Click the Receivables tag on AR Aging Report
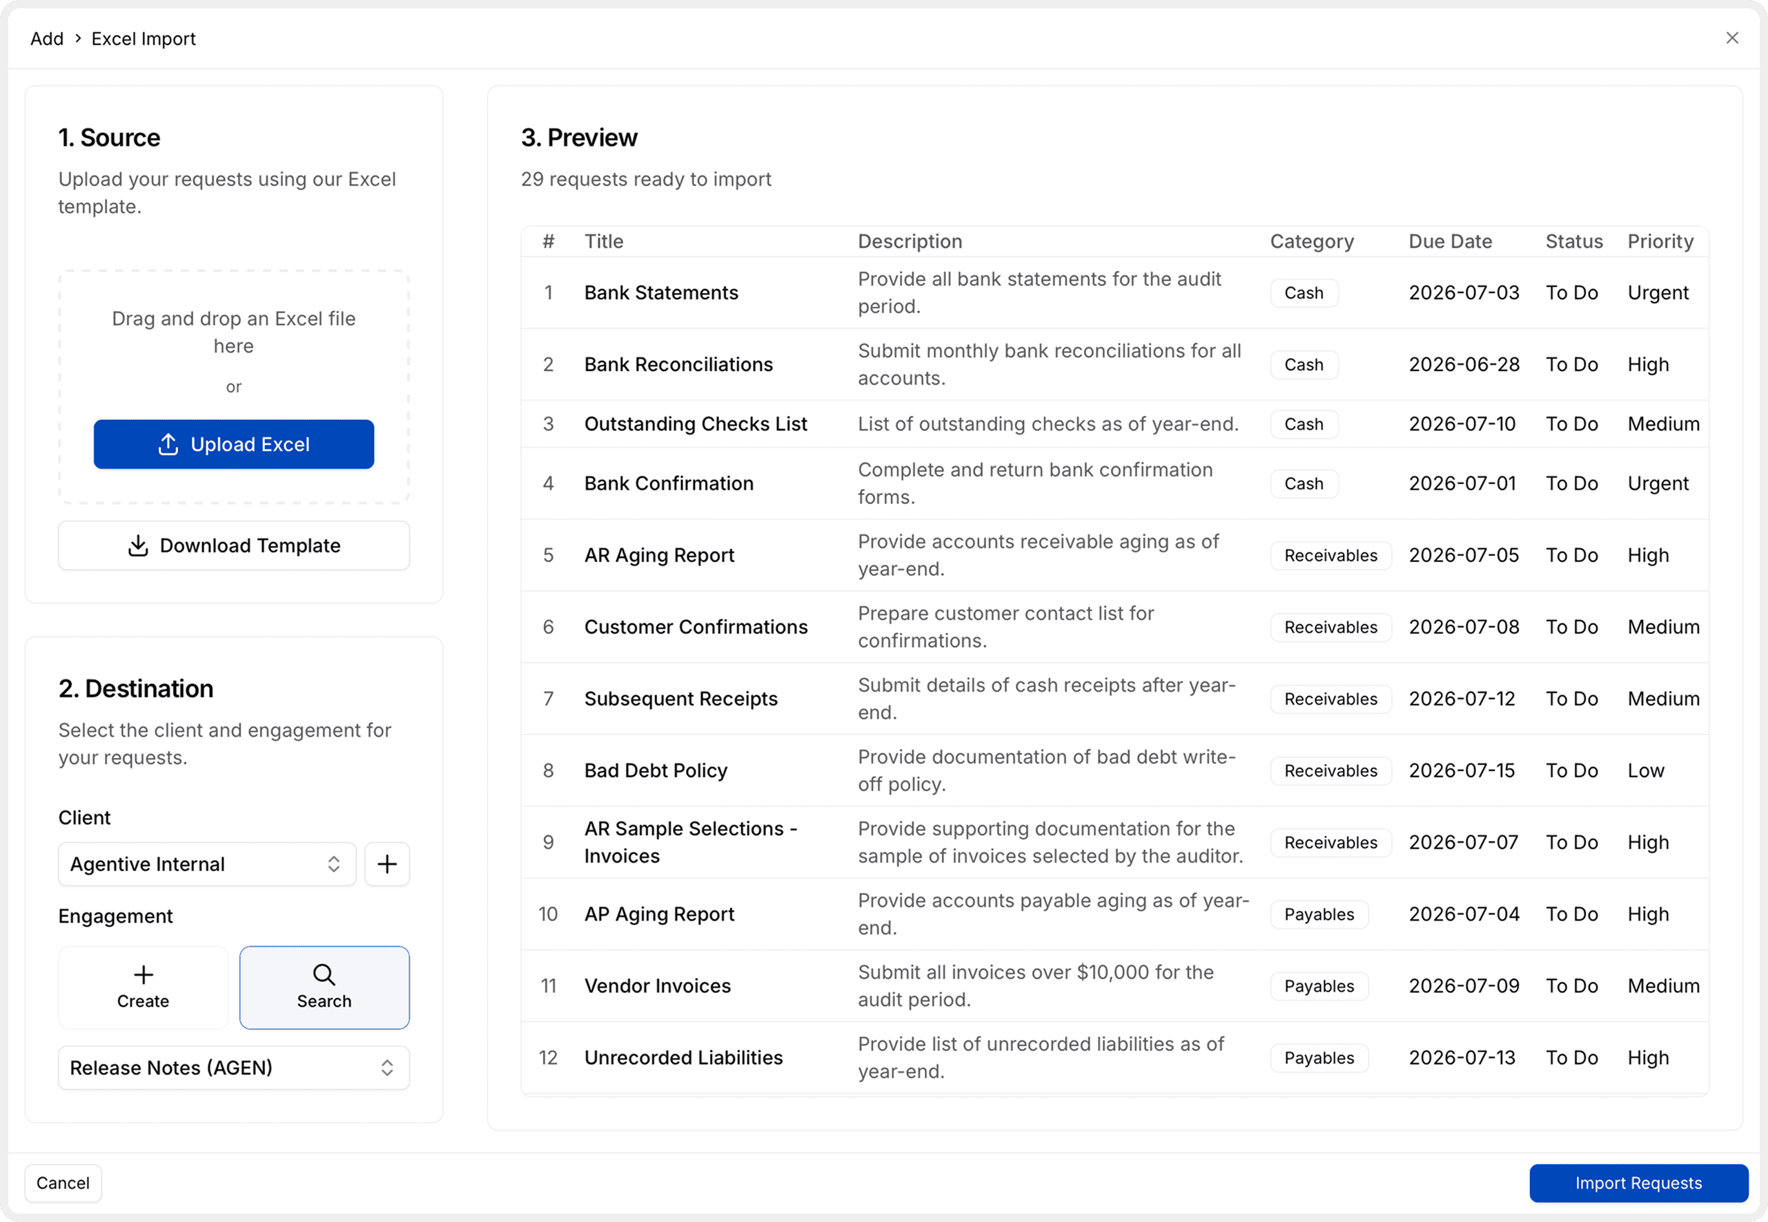Screen dimensions: 1768x1222 click(x=1330, y=555)
